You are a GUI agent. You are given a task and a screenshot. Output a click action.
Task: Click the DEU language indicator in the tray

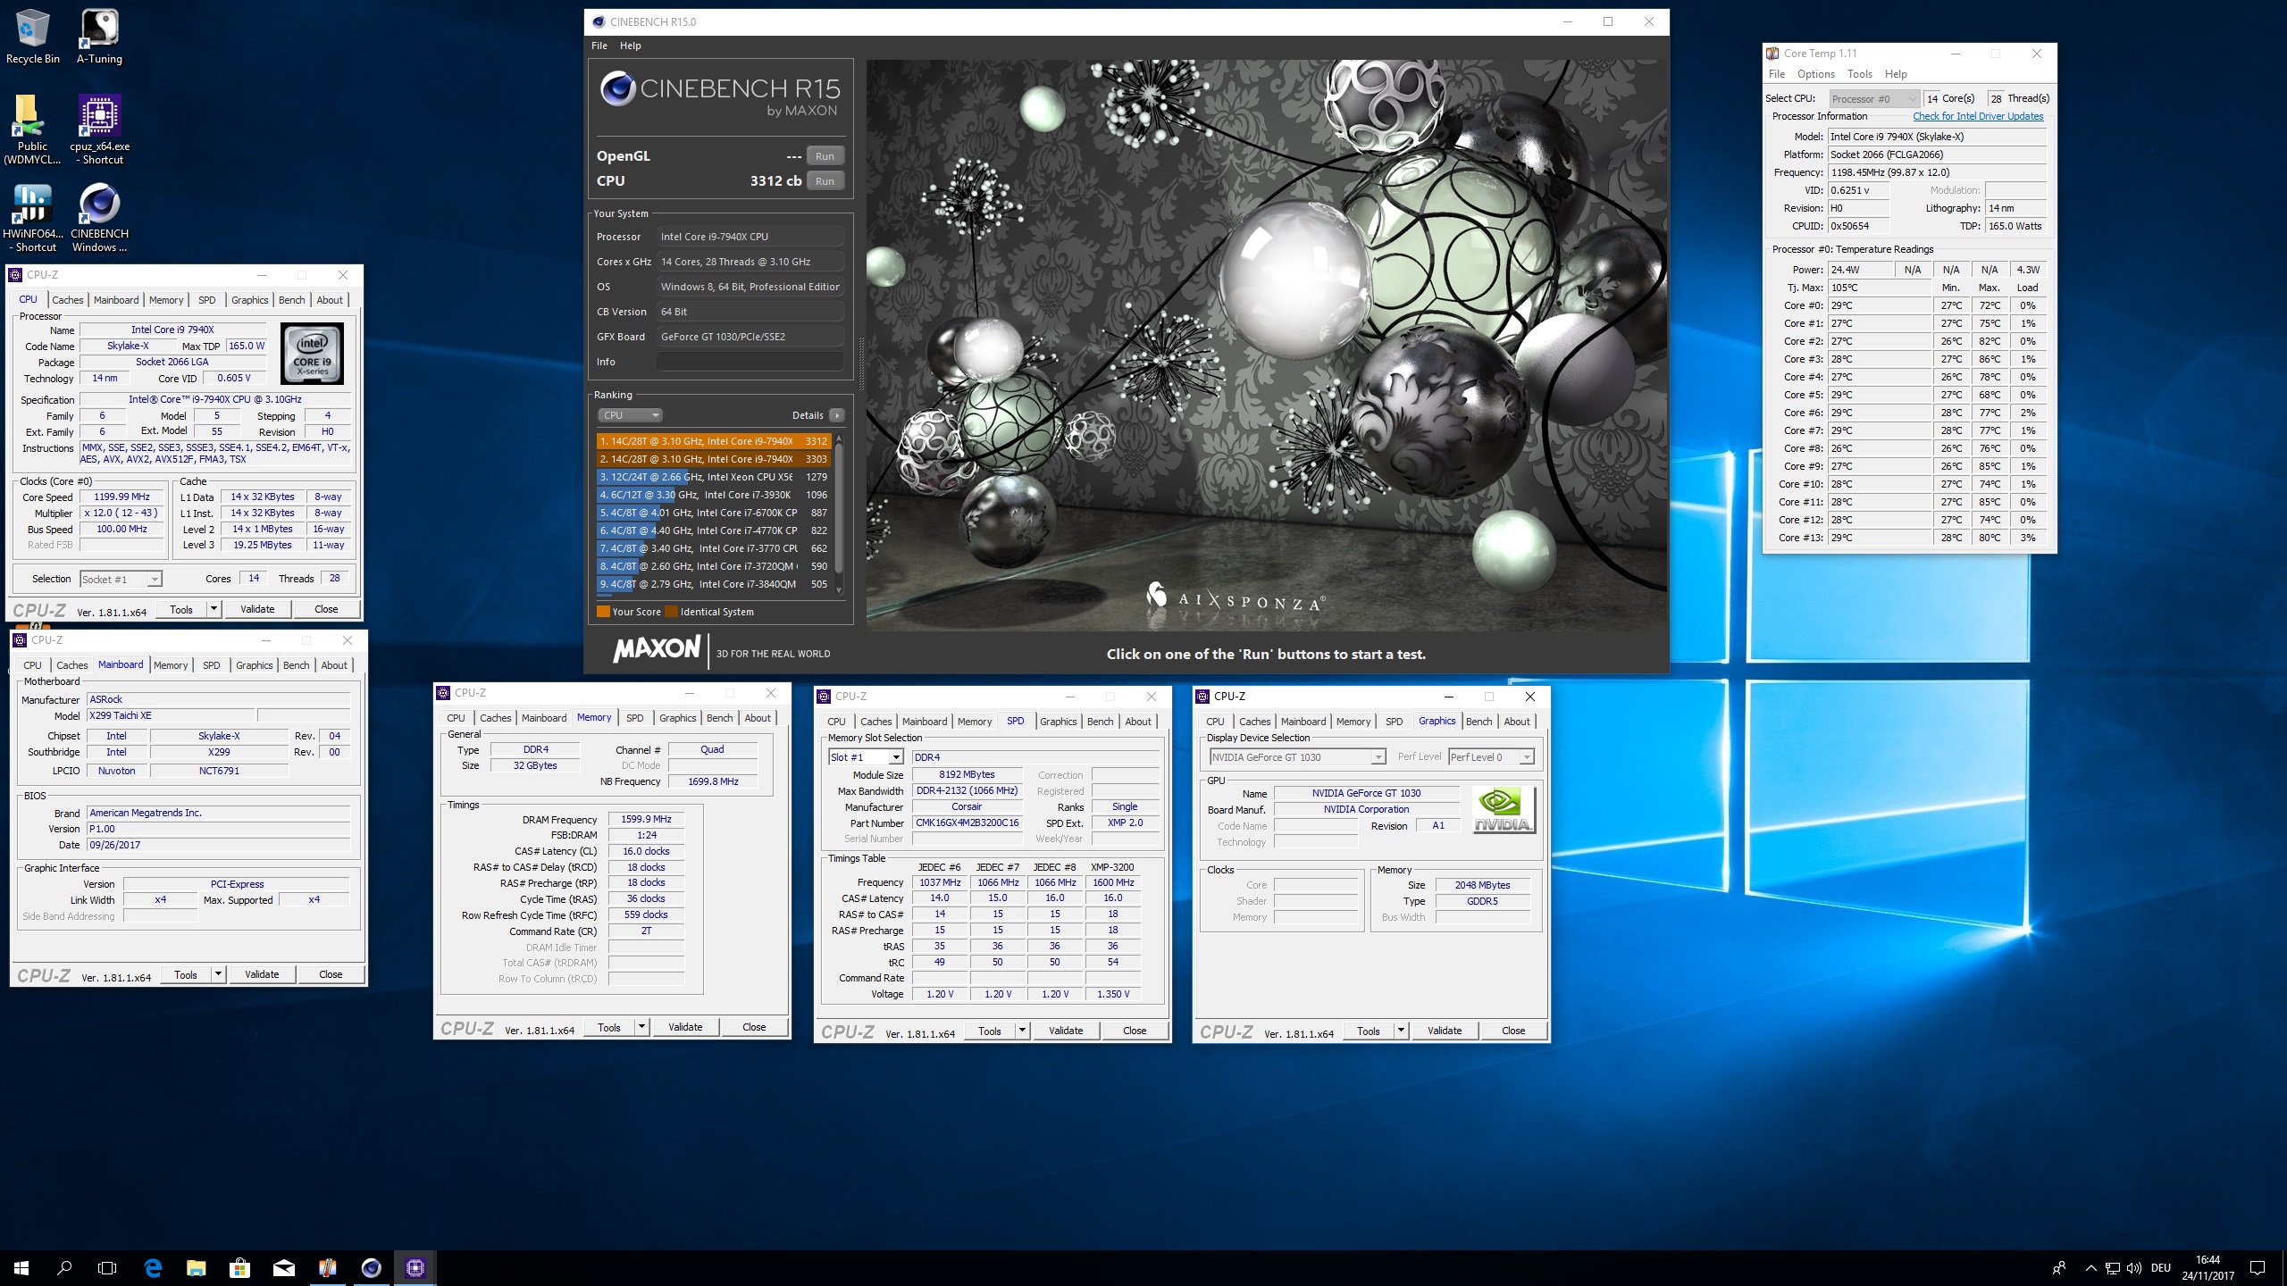[x=2161, y=1268]
